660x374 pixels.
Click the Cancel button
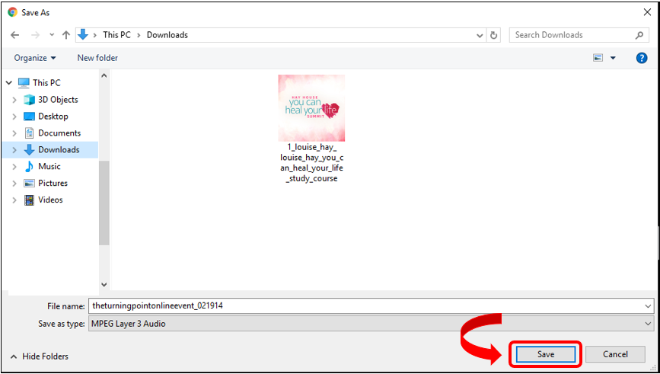615,354
